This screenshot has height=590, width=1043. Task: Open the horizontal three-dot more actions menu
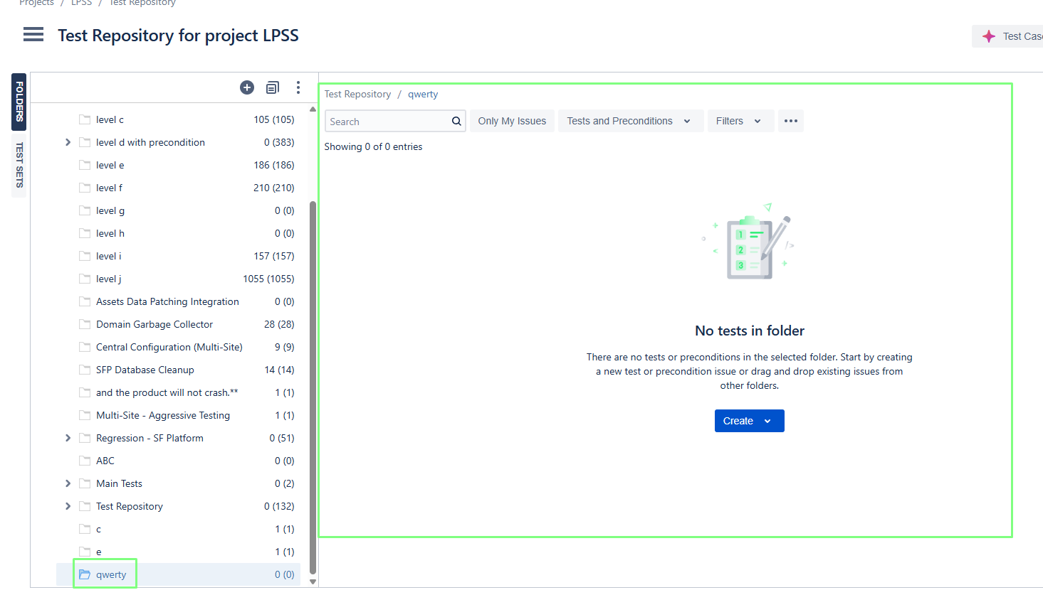click(790, 121)
